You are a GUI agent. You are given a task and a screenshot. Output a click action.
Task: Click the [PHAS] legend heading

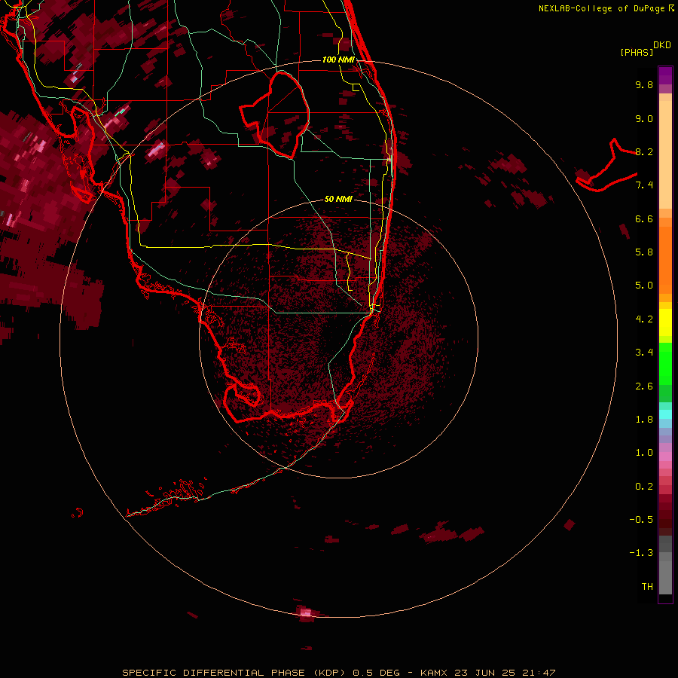point(637,52)
